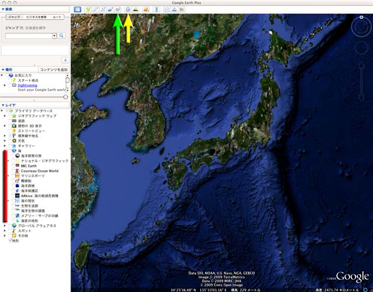The width and height of the screenshot is (373, 292).
Task: Open the Sightseeing link
Action: 27,85
